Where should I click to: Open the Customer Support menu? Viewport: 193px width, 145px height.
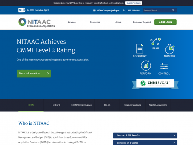tap(142, 22)
